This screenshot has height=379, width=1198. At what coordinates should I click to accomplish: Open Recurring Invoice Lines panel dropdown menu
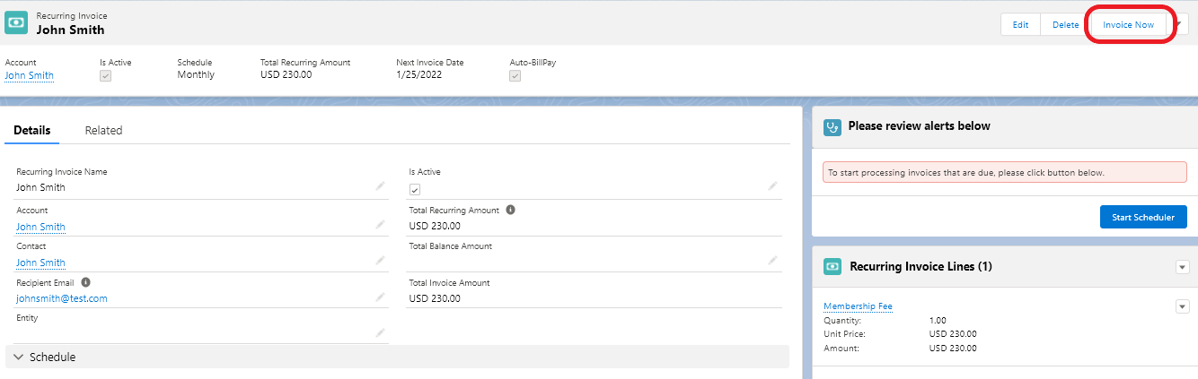coord(1182,267)
